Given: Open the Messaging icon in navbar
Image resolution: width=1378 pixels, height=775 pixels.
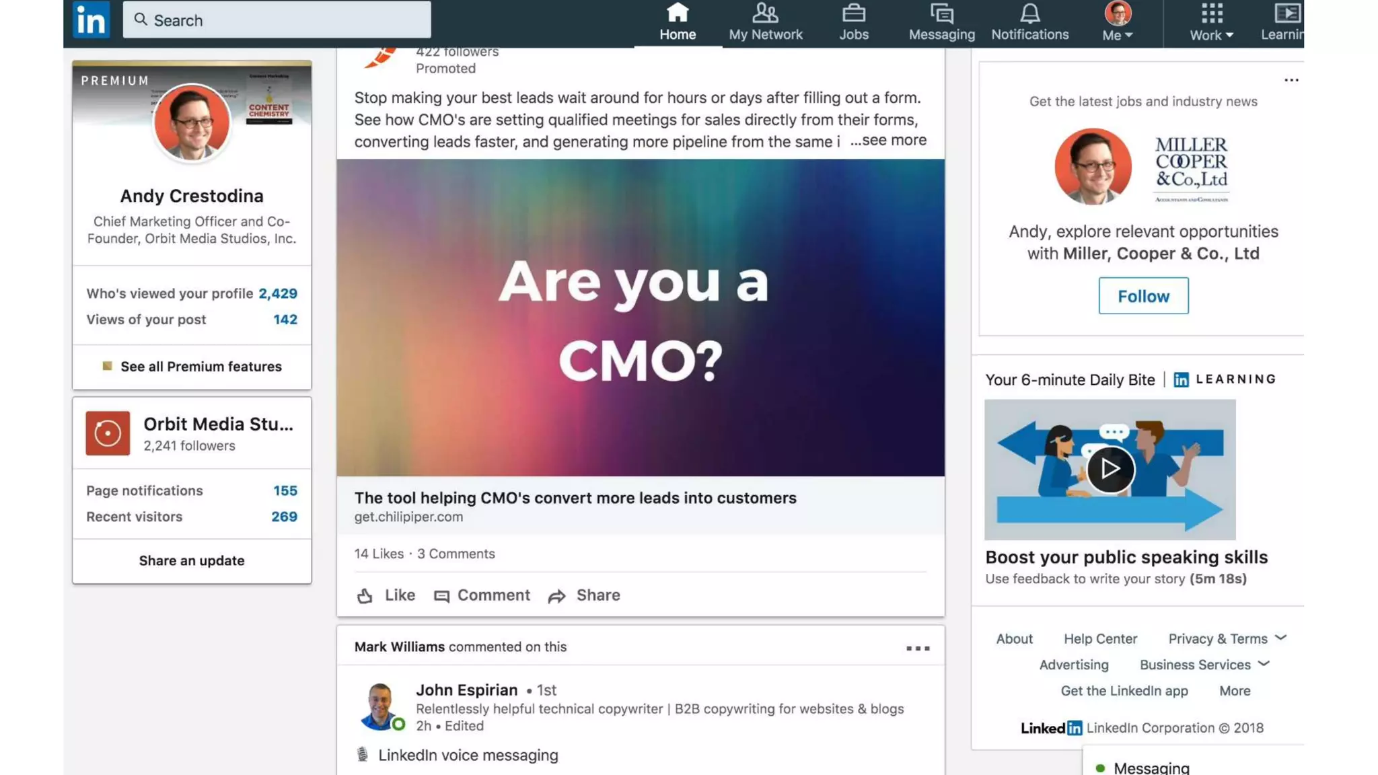Looking at the screenshot, I should point(941,13).
